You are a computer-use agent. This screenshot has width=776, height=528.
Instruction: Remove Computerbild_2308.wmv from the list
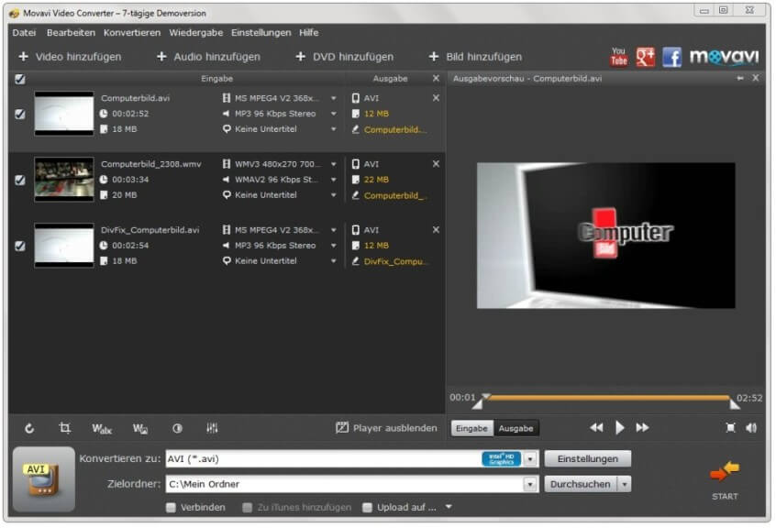[x=436, y=164]
